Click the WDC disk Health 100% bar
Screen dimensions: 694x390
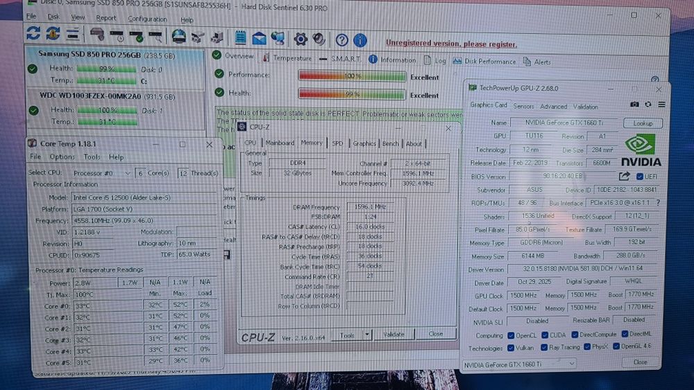(107, 110)
